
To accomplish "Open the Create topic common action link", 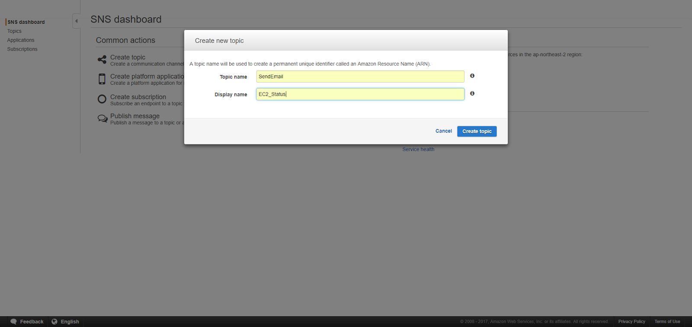I will [128, 57].
